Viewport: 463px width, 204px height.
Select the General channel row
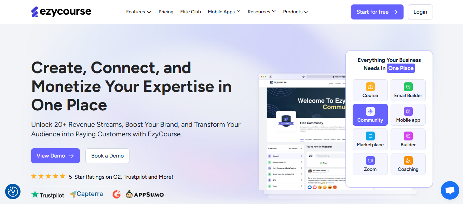click(285, 156)
